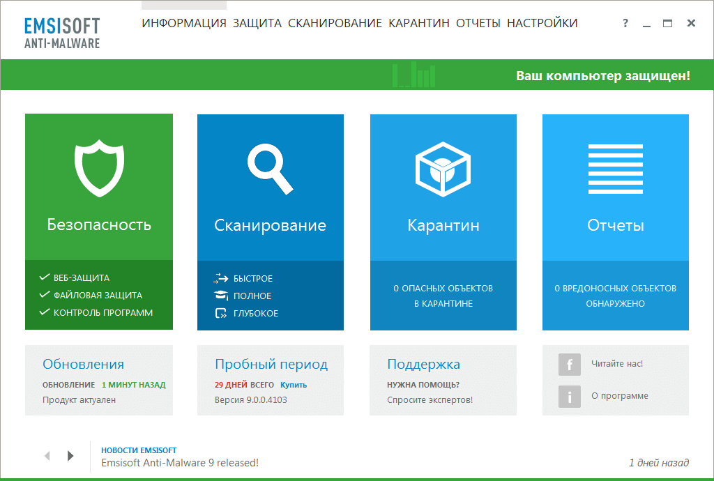
Task: Click the О программе info icon
Action: click(569, 396)
